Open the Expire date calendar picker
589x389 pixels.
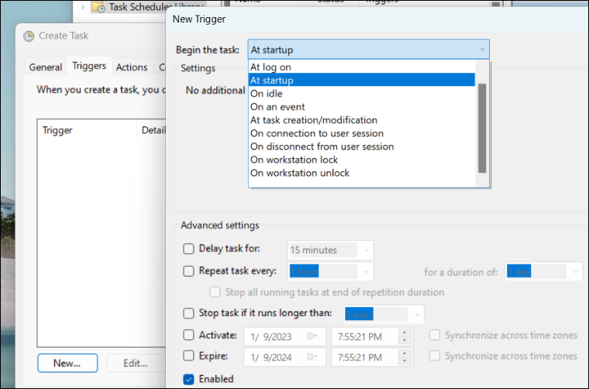coord(312,356)
